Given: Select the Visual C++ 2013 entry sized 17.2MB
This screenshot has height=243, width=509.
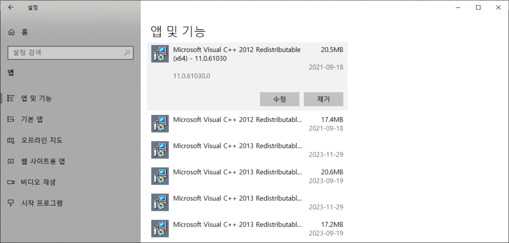Looking at the screenshot, I should tap(247, 229).
